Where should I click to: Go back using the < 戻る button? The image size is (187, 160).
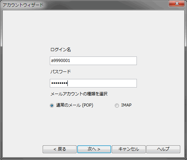click(60, 149)
